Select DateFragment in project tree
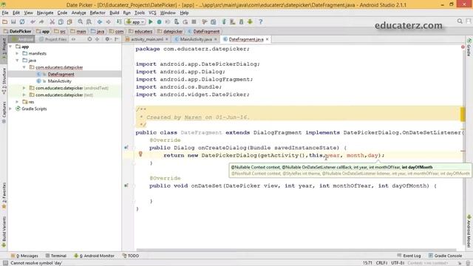Viewport: 473px width, 266px height. [x=61, y=74]
